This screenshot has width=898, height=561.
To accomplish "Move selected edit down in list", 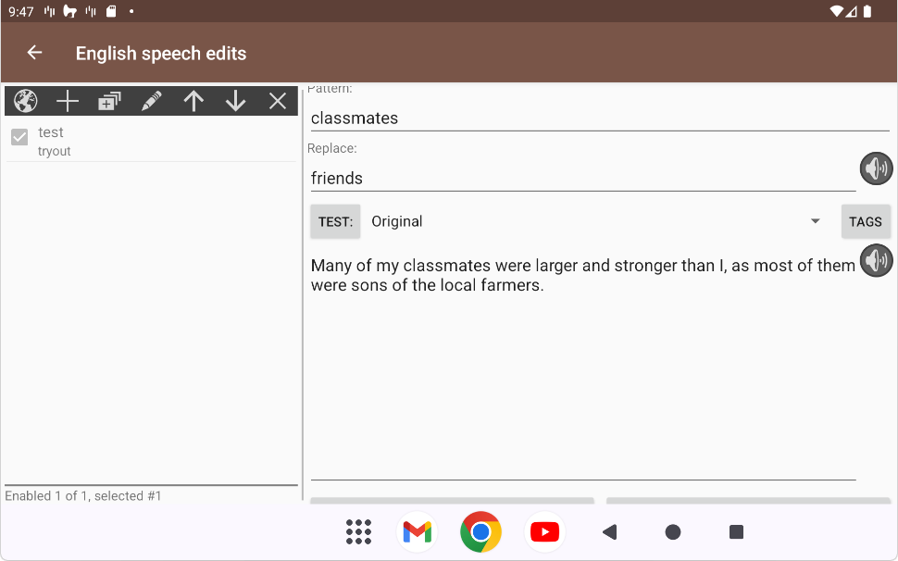I will coord(235,101).
